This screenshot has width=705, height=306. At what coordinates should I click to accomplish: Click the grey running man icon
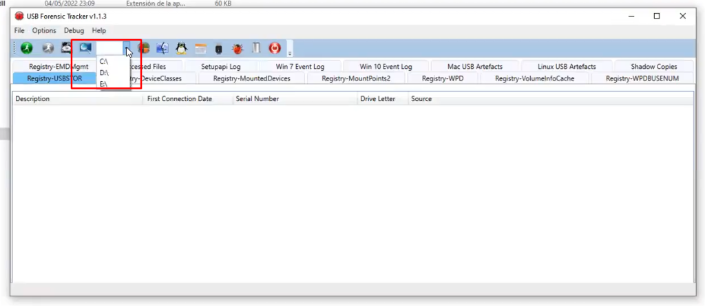pos(48,48)
